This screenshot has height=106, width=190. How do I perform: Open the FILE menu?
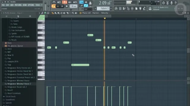click(3, 5)
